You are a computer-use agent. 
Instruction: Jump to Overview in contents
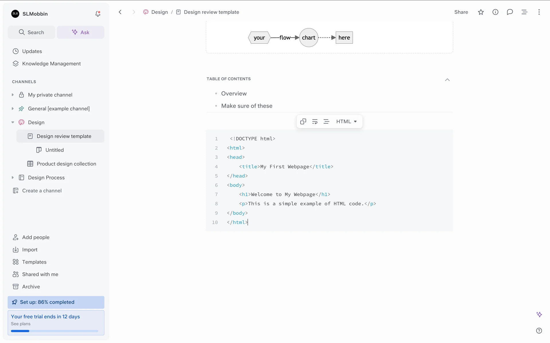click(234, 93)
